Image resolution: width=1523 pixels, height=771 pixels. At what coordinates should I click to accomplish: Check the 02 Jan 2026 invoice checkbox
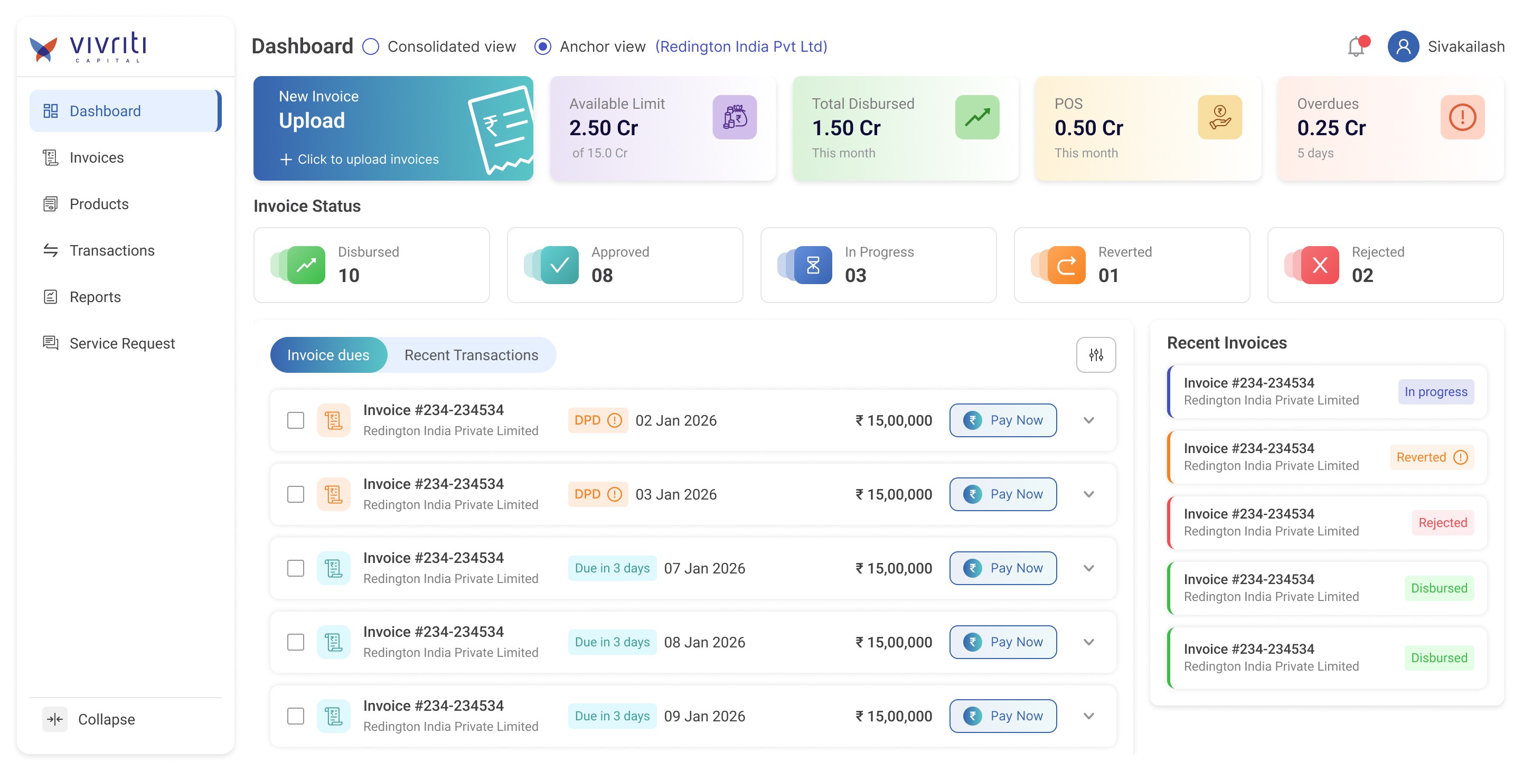pos(296,420)
